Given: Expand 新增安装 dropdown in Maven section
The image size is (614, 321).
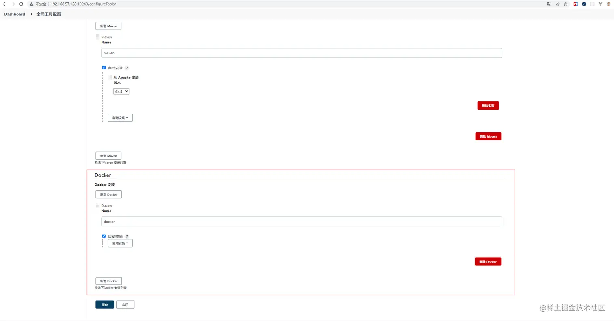Looking at the screenshot, I should 120,118.
